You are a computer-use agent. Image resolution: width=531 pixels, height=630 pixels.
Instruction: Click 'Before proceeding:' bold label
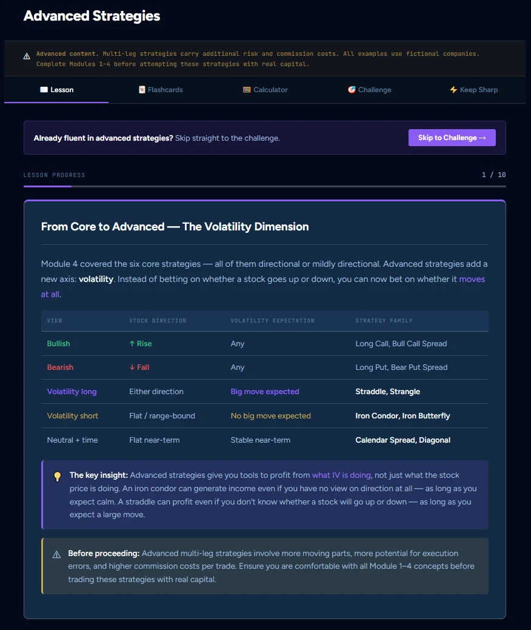(x=104, y=553)
